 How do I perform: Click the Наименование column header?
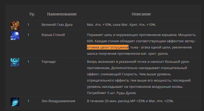(62, 14)
